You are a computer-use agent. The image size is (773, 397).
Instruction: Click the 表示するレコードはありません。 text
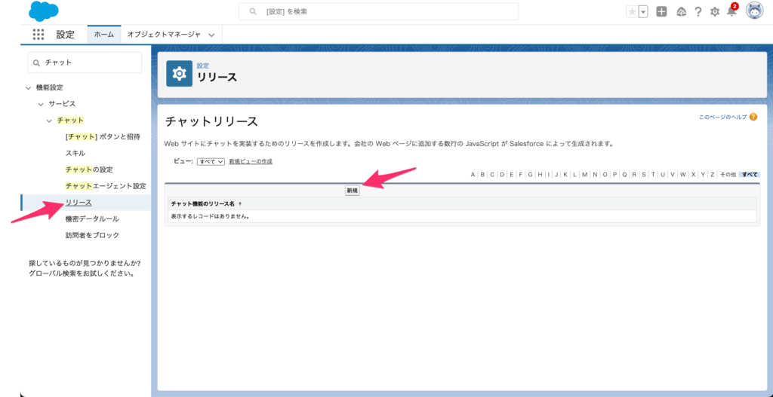[210, 216]
